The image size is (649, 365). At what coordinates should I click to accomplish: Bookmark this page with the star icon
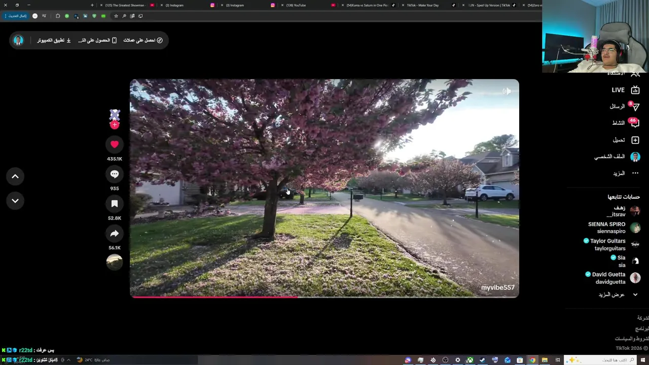tap(116, 16)
